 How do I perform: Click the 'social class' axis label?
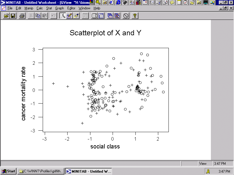click(105, 146)
